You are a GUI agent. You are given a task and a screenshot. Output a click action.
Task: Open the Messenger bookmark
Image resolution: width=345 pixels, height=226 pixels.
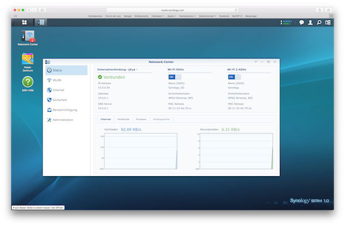251,16
